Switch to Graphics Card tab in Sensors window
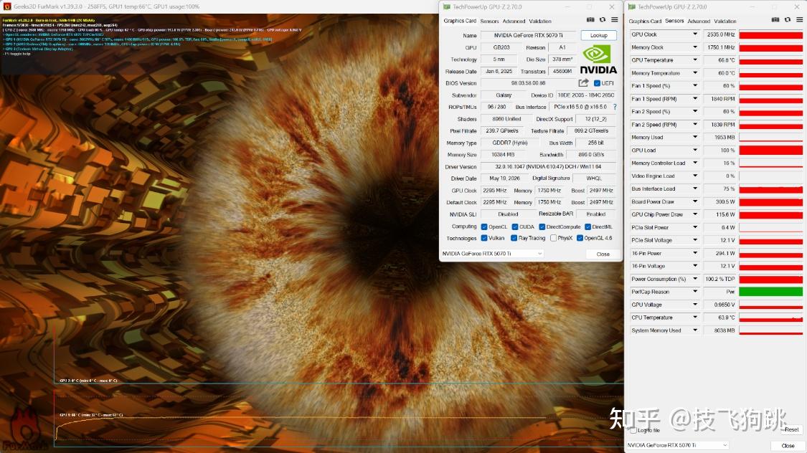This screenshot has width=807, height=453. (645, 21)
